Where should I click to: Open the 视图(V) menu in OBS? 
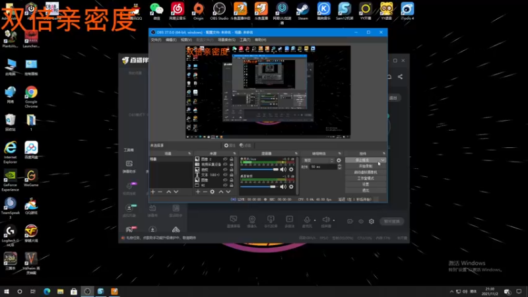(186, 40)
